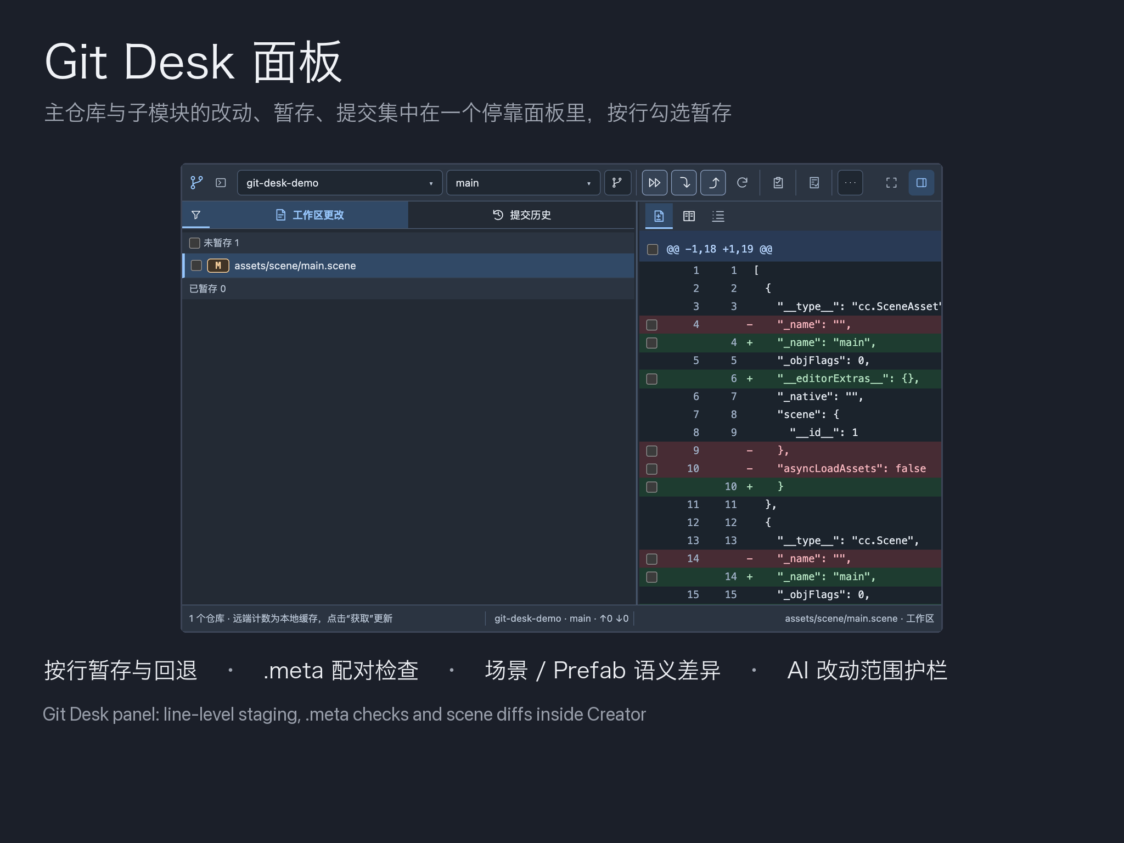Check the removed line 4 "_name": "" checkbox
Screen dimensions: 1124x843
(652, 325)
